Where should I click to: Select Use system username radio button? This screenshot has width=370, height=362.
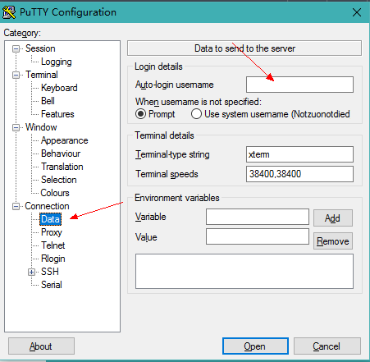(x=271, y=114)
